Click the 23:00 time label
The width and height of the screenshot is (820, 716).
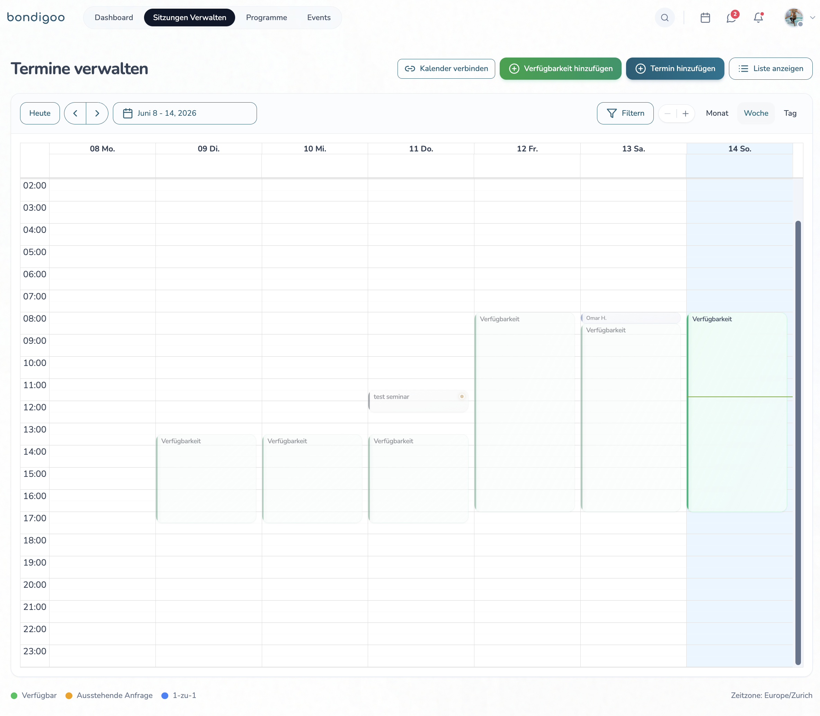coord(35,651)
